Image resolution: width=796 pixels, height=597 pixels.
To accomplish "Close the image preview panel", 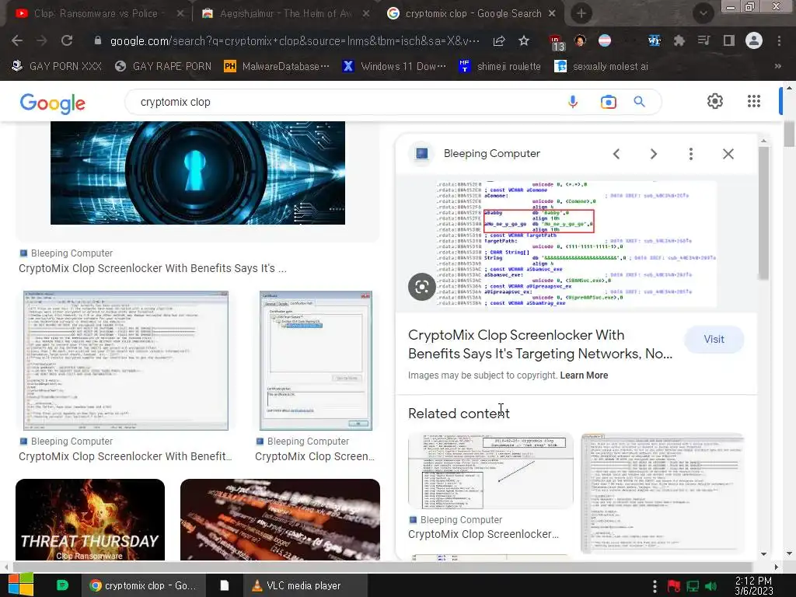I will coord(728,154).
